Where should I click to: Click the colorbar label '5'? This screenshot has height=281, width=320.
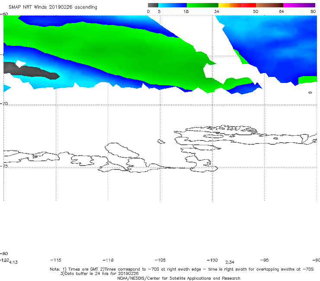(159, 11)
